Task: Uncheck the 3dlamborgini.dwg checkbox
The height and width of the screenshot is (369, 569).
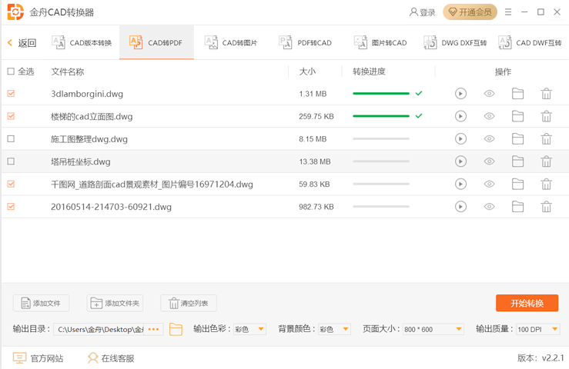Action: tap(11, 94)
